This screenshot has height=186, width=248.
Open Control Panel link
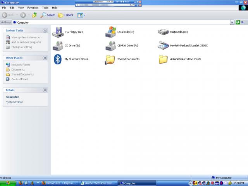pos(19,79)
